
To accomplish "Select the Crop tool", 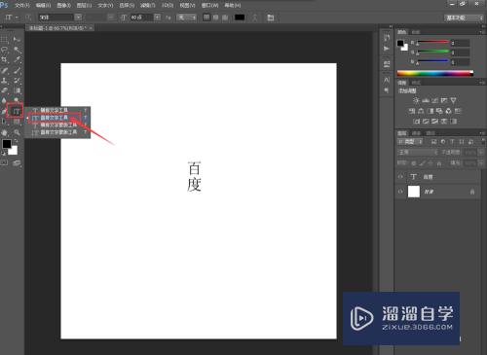I will pyautogui.click(x=5, y=59).
